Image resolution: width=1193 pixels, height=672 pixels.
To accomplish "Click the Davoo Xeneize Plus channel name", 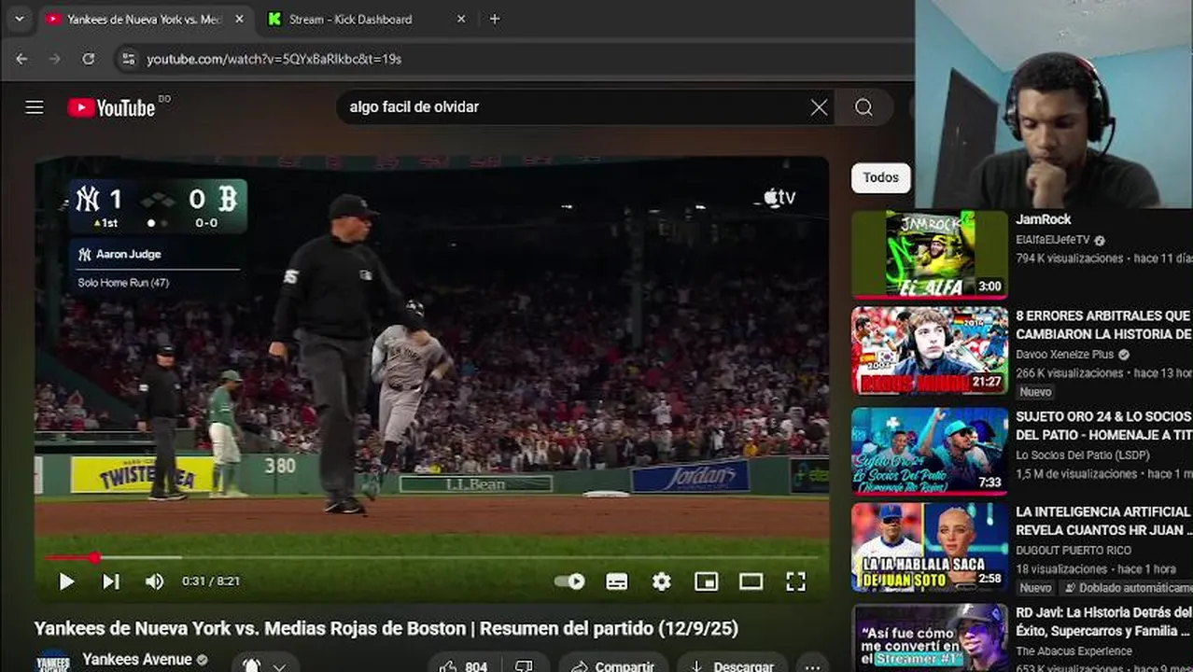I will coord(1065,355).
